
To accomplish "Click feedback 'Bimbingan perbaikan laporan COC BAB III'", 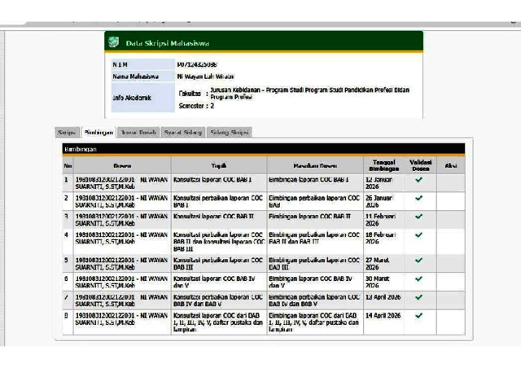I will [x=314, y=264].
